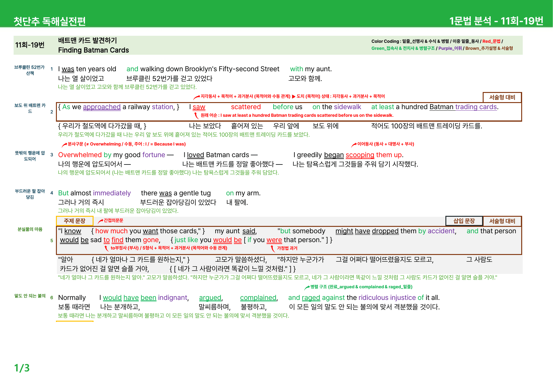The image size is (553, 391).
Task: Click the header title '첫단추 독해실전편'
Action: (x=50, y=21)
